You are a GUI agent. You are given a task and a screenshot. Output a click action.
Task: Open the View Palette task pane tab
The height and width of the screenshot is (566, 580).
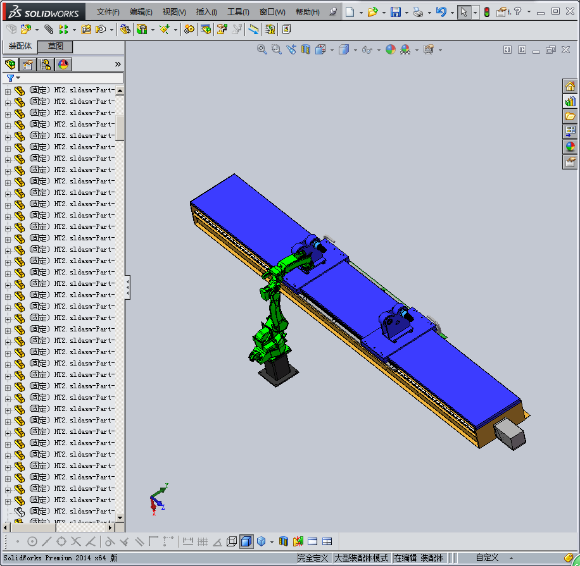570,132
